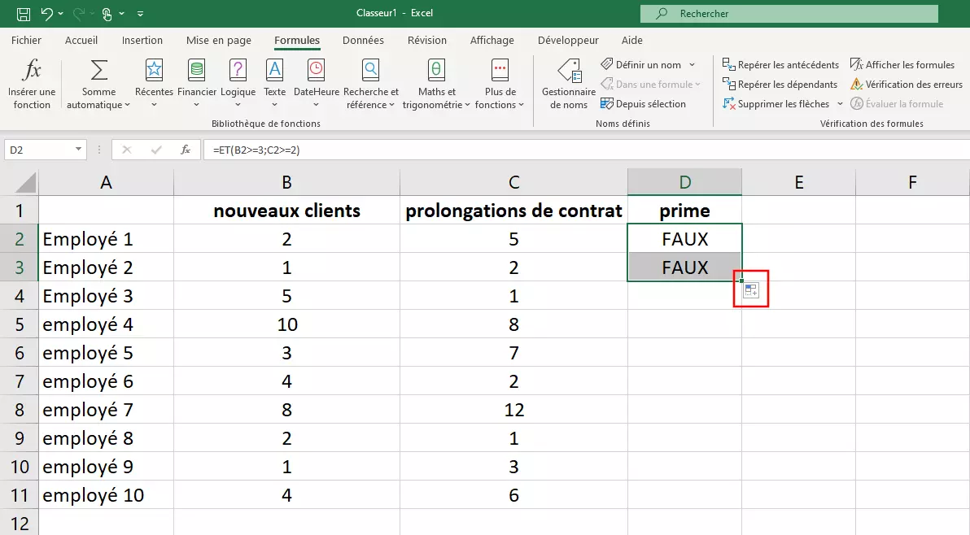This screenshot has width=970, height=535.
Task: Select the cell 'employé 10'
Action: [106, 495]
